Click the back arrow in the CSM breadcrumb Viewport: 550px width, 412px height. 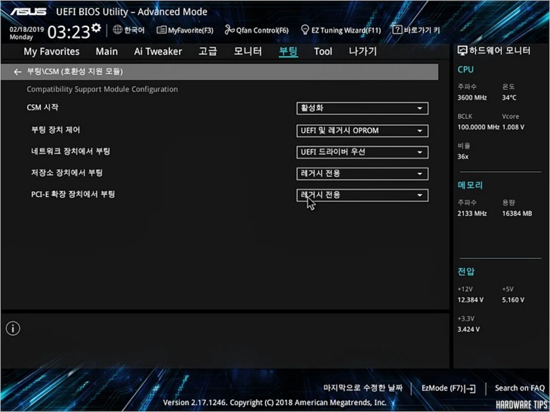18,72
